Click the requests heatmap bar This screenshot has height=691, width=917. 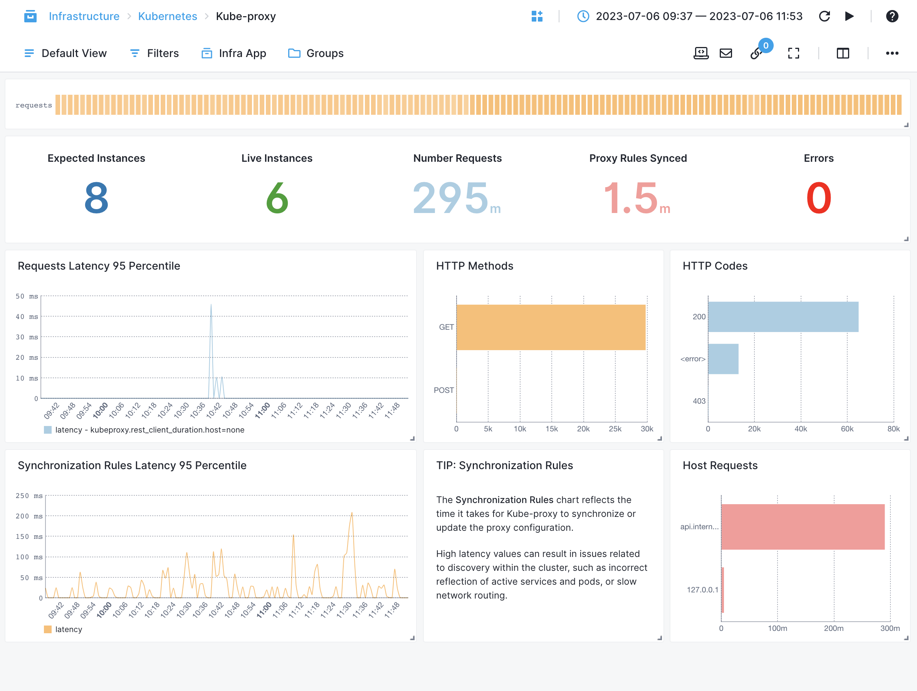click(x=479, y=105)
